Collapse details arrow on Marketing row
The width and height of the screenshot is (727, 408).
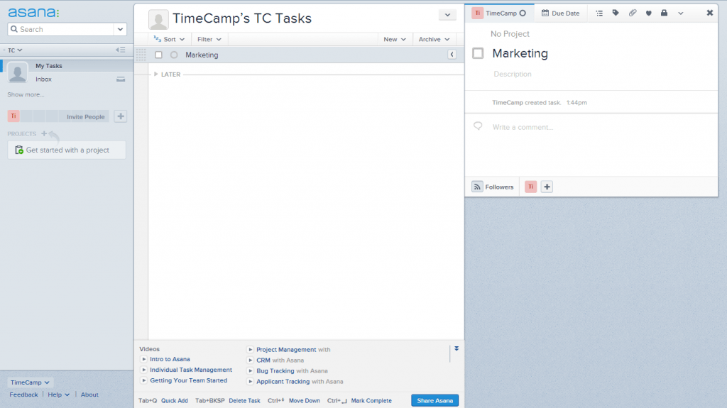tap(452, 55)
